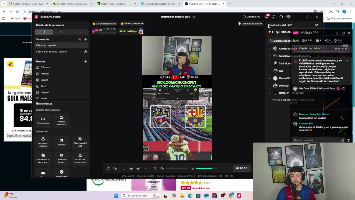This screenshot has height=200, width=355.
Task: Switch preview orientation with phone icon
Action: pos(124,168)
